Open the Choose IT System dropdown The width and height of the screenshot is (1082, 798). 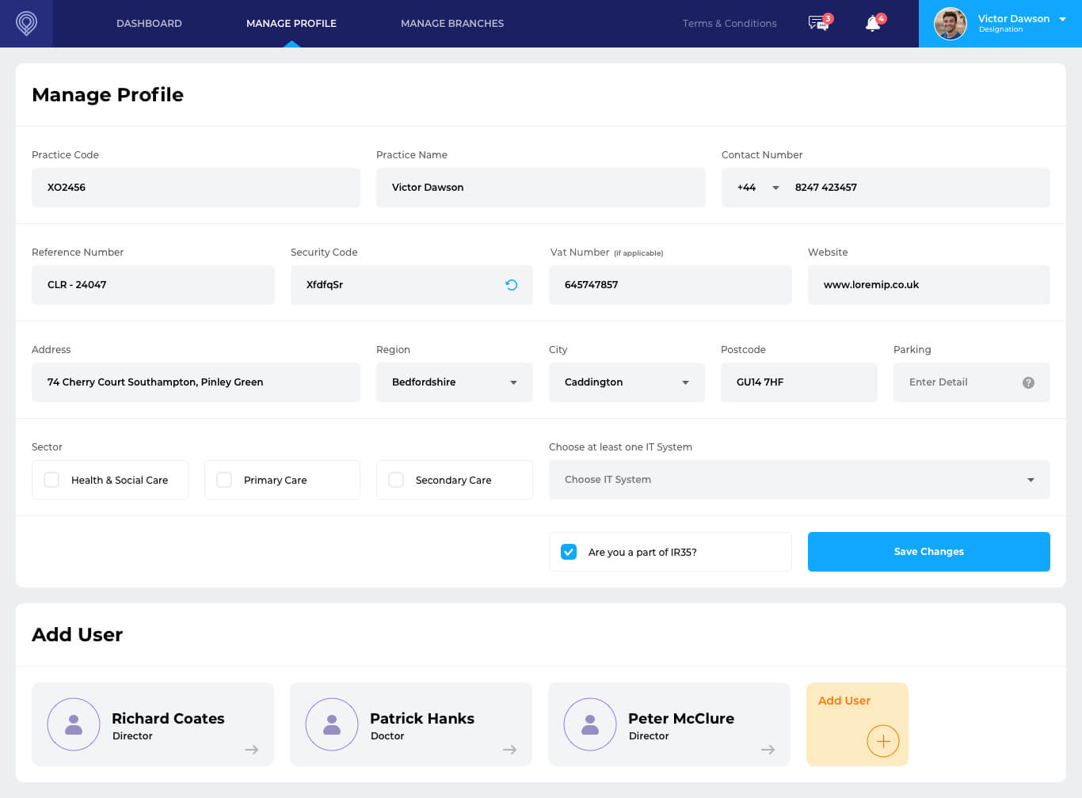point(799,480)
